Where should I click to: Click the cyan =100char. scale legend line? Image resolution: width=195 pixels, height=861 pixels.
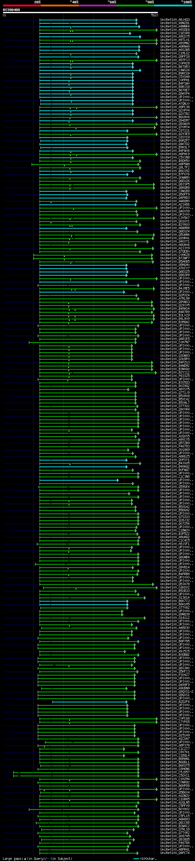(136, 859)
